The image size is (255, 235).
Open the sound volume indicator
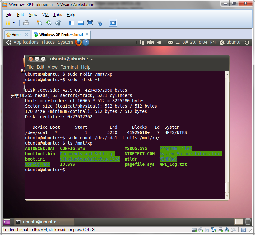click(x=159, y=42)
